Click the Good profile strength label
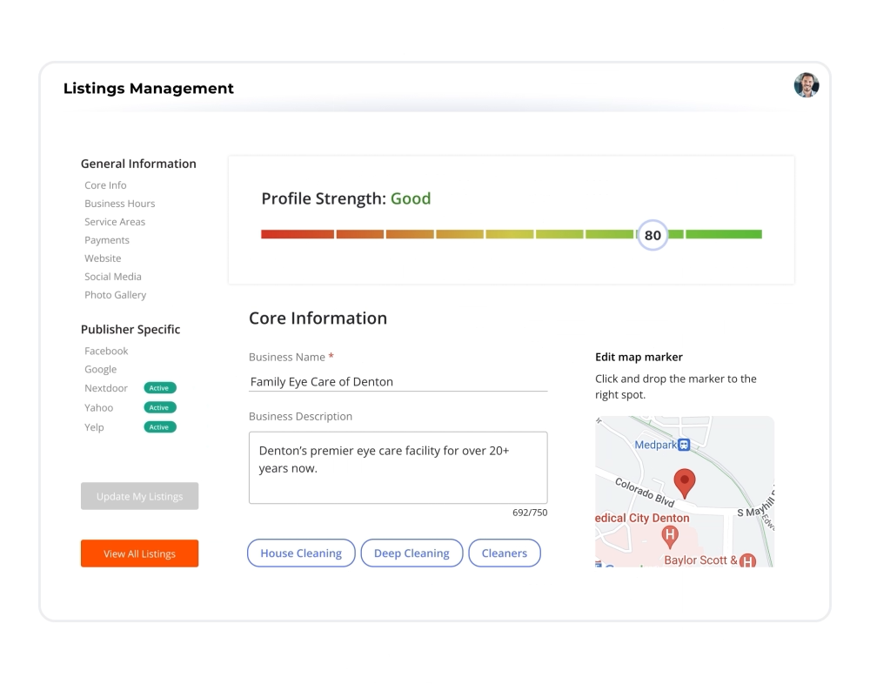This screenshot has width=870, height=684. point(411,198)
